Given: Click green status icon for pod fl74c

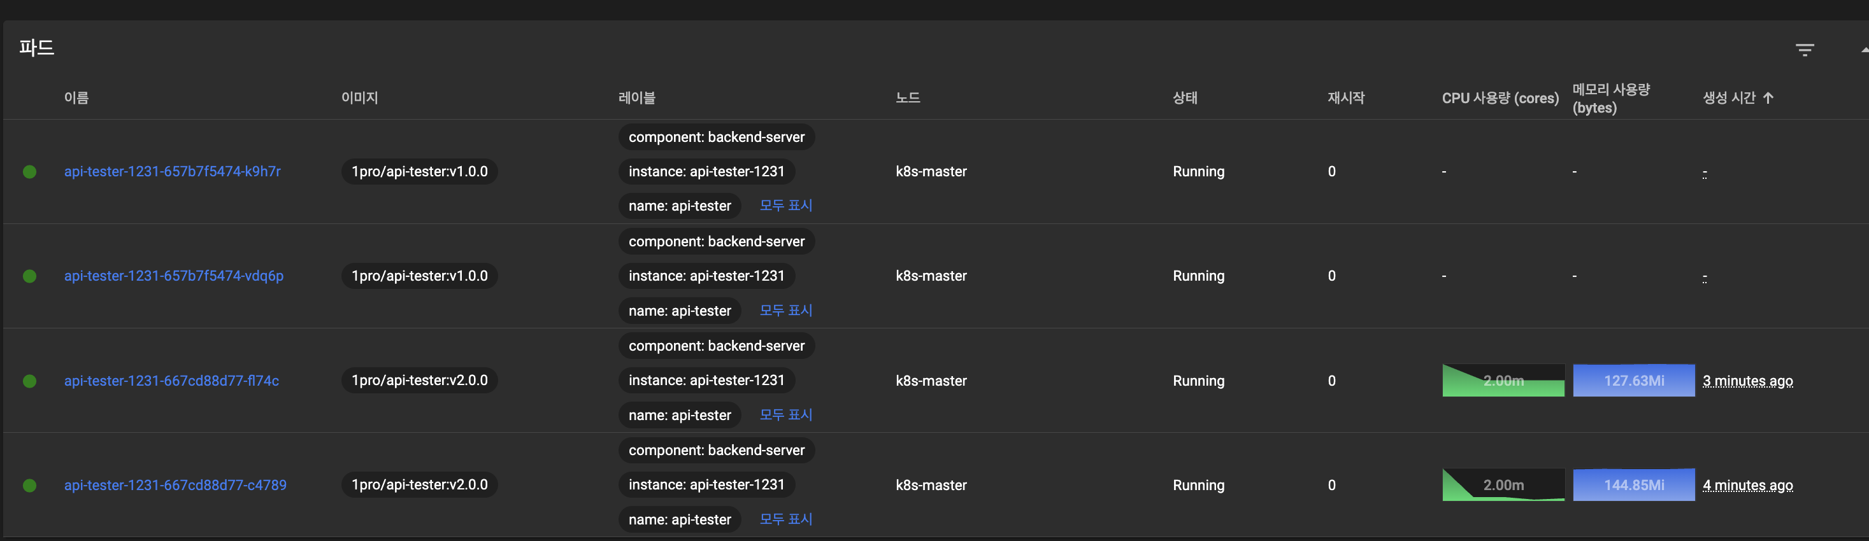Looking at the screenshot, I should click(x=30, y=381).
